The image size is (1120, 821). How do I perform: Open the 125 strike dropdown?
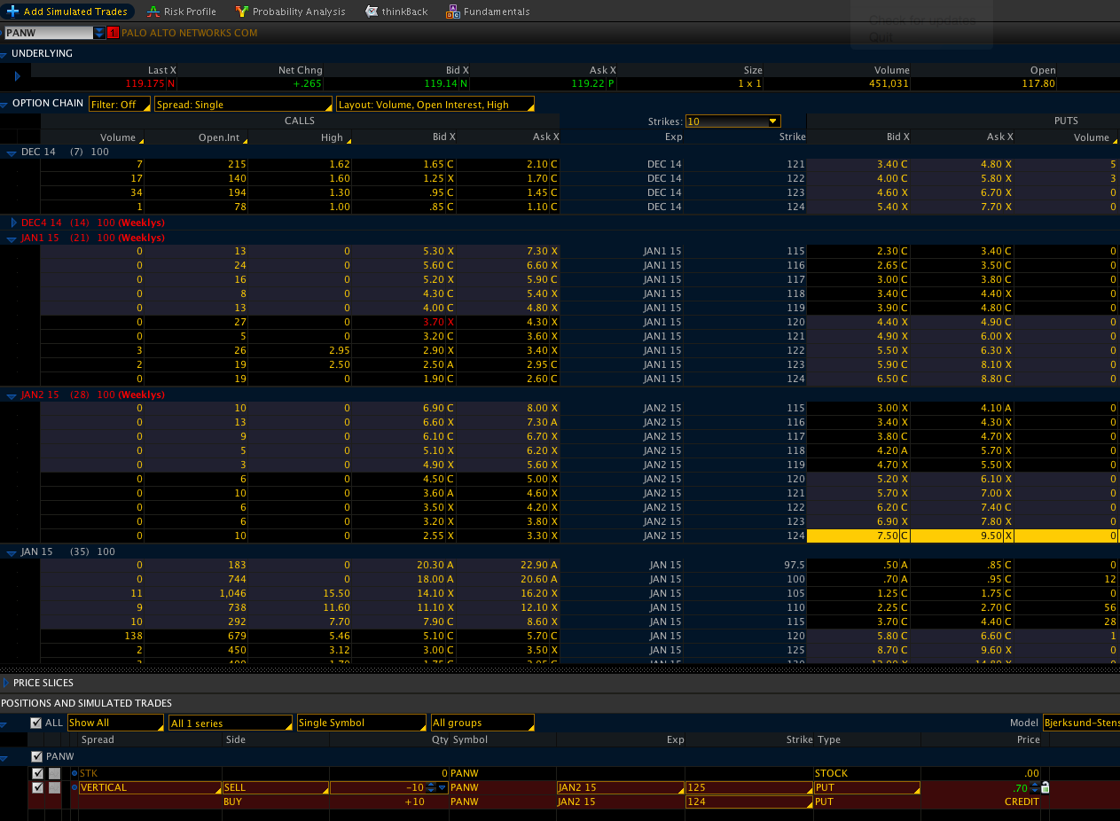(749, 787)
